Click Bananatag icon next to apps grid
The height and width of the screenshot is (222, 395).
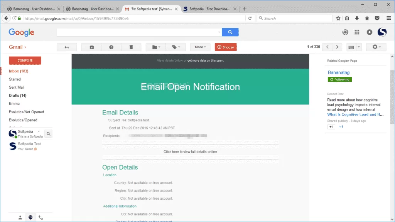pos(345,32)
